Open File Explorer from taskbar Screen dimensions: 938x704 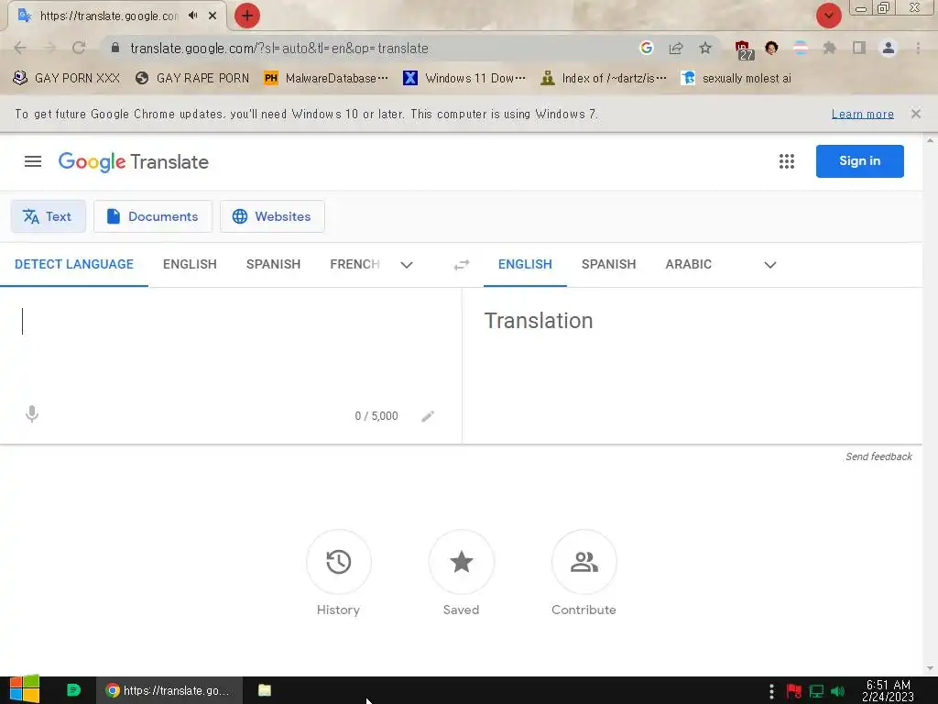(265, 690)
